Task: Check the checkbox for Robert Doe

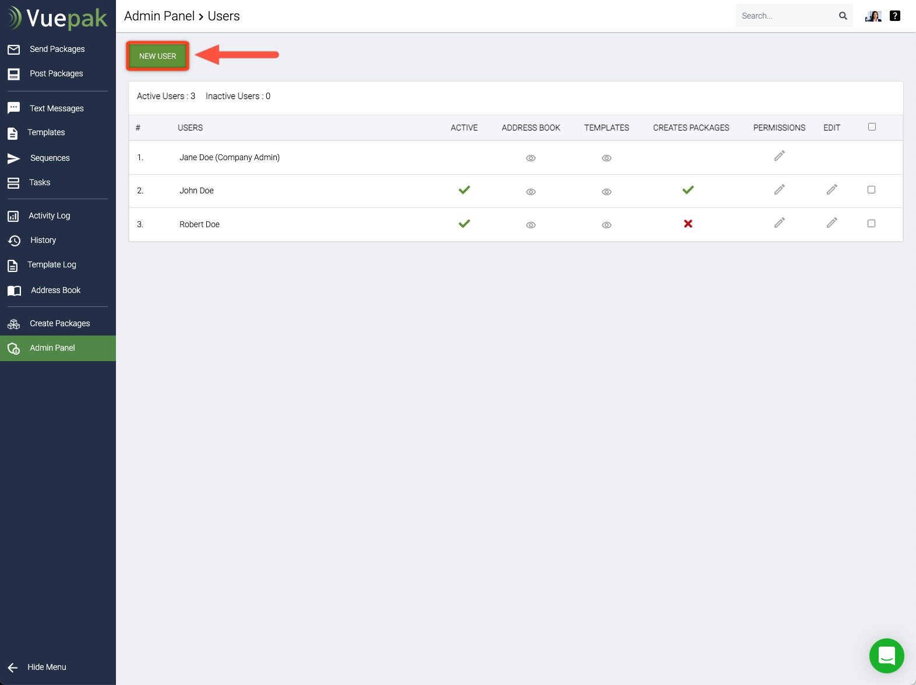Action: tap(871, 224)
